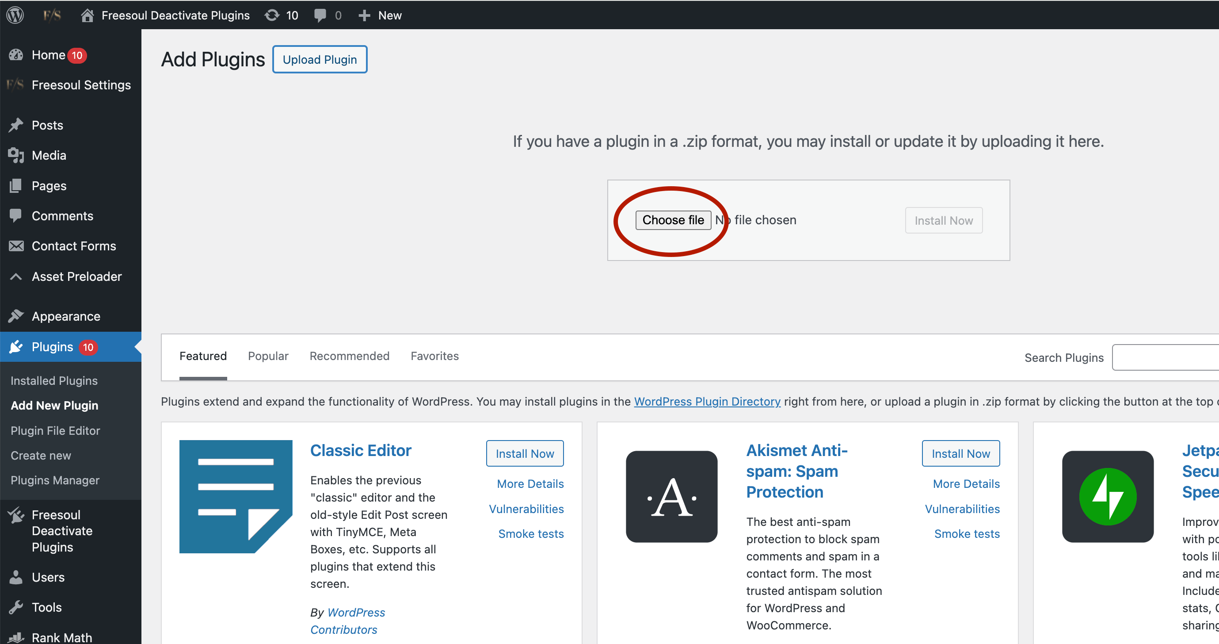
Task: Click the Jetpack green lightning logo
Action: pos(1107,496)
